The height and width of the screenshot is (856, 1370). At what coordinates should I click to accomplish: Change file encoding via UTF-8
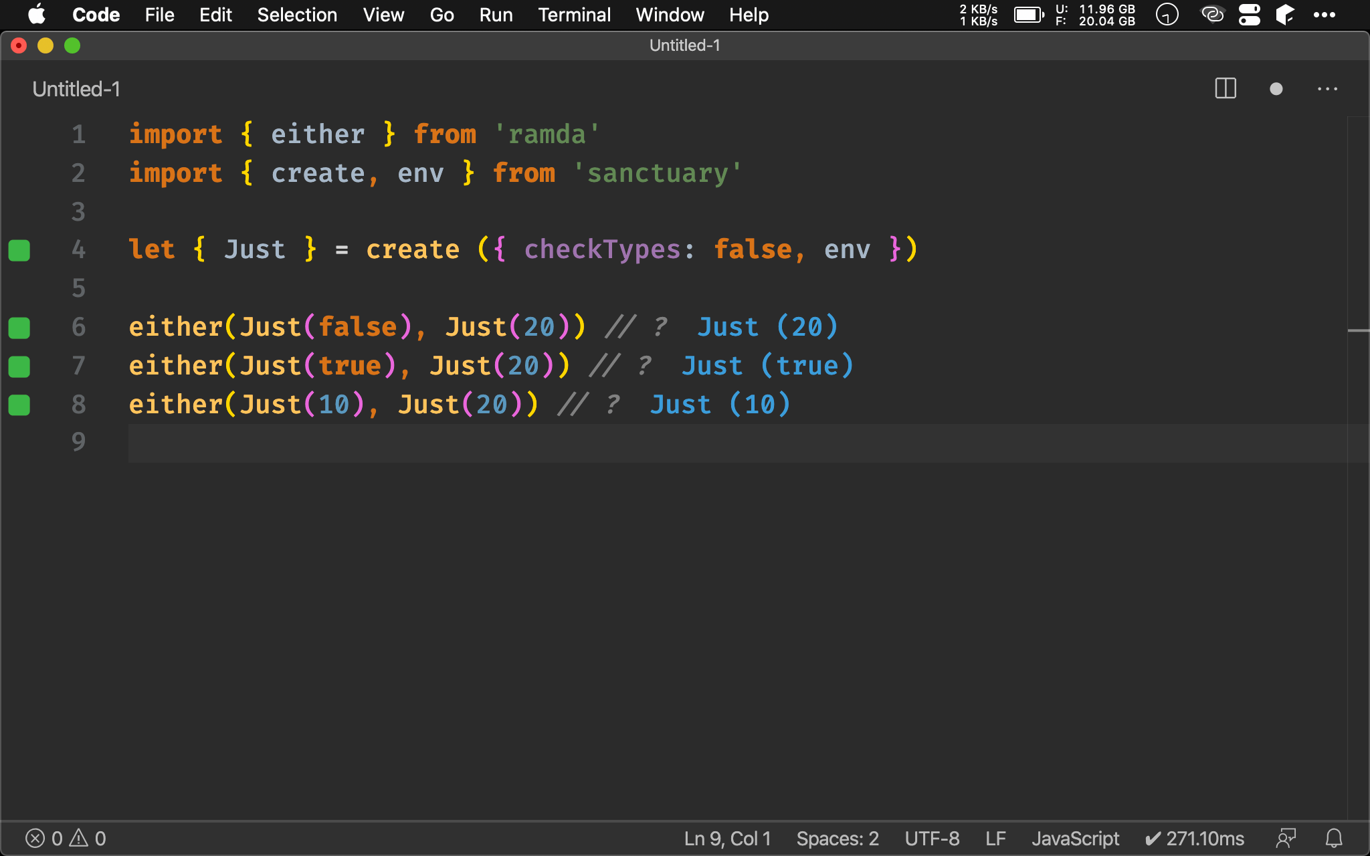pyautogui.click(x=932, y=839)
